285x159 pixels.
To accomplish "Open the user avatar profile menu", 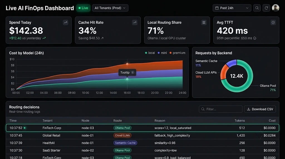I will pyautogui.click(x=276, y=8).
